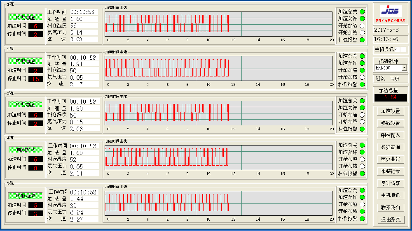Open the 浇钢钢种 dropdown arrow
412x231 pixels.
(404, 68)
